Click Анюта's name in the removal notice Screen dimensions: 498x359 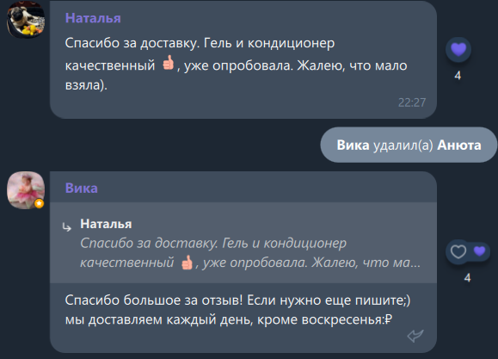[459, 145]
